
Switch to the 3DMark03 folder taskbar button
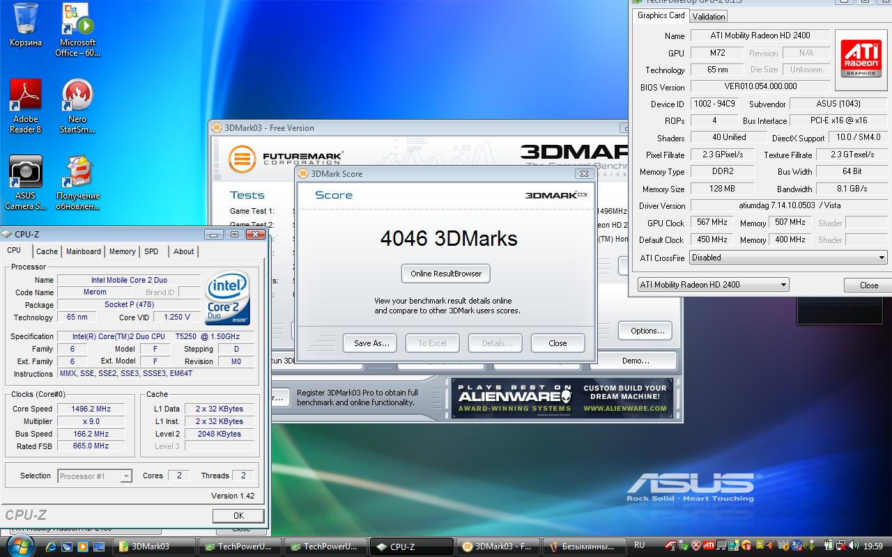(x=155, y=547)
